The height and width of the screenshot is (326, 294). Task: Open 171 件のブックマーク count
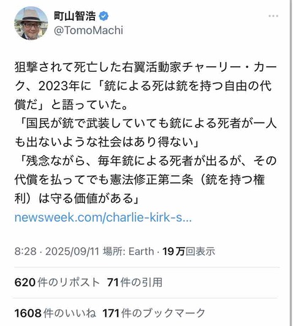click(x=154, y=313)
